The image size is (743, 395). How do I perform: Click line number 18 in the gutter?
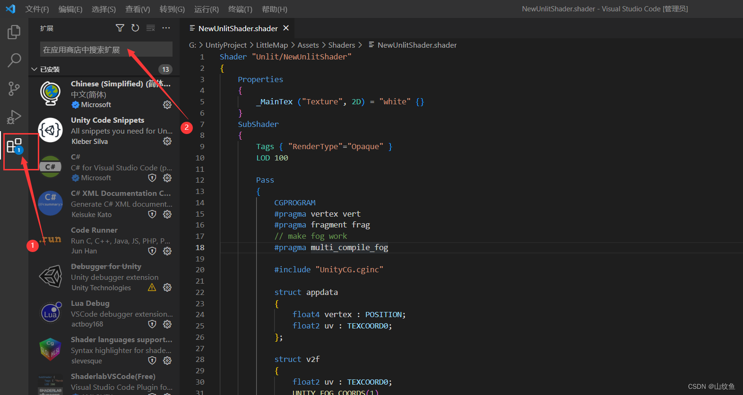200,247
